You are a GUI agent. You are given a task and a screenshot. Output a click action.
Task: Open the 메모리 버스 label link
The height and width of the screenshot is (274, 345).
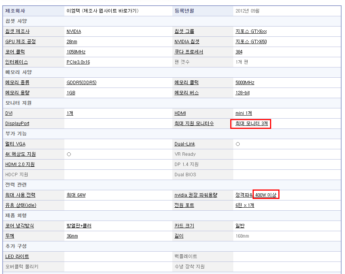(187, 93)
